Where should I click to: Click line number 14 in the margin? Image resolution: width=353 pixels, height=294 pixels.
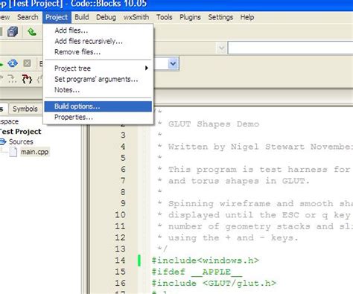[120, 261]
